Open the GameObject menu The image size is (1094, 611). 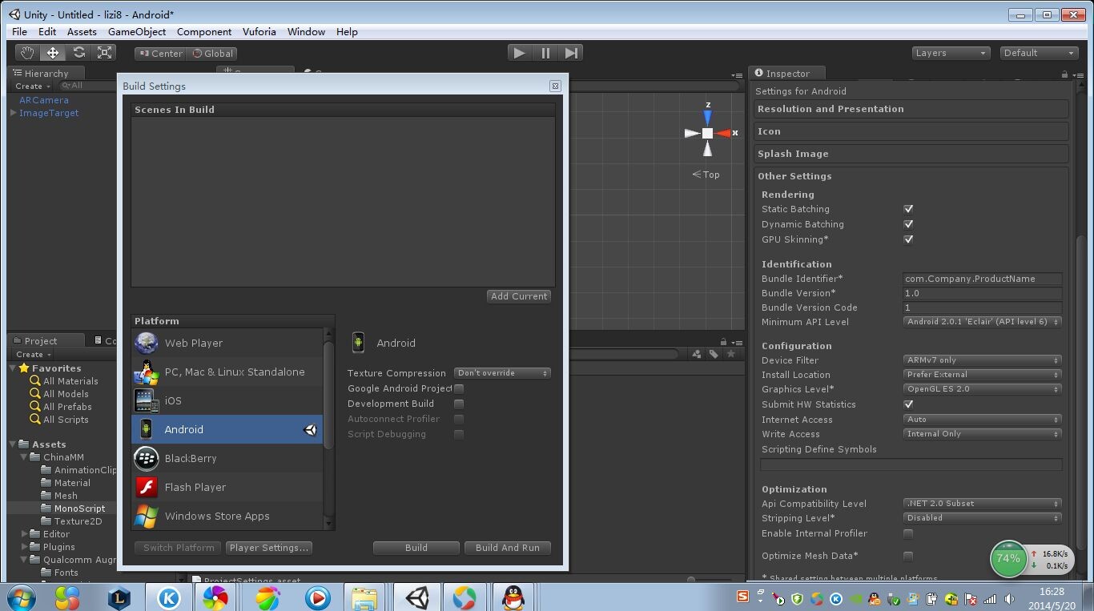(137, 32)
